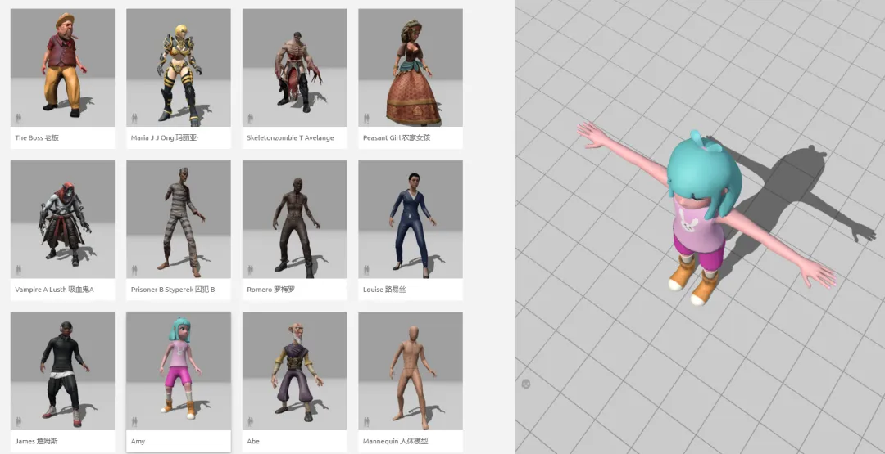Select the Romero zombie character thumbnail
This screenshot has width=885, height=454.
point(294,219)
